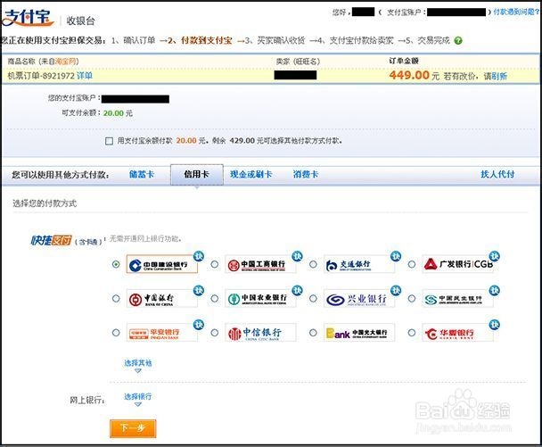The height and width of the screenshot is (447, 542).
Task: Click the 快 badge on ICBC
Action: point(297,256)
